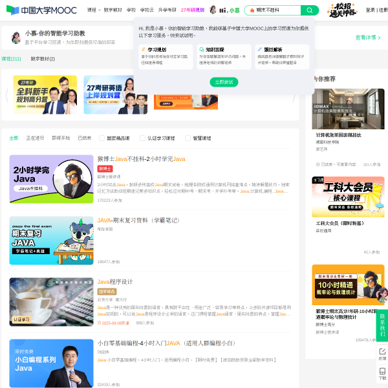Click the 小慕 avatar in top navigation
388x388 pixels.
(213, 10)
